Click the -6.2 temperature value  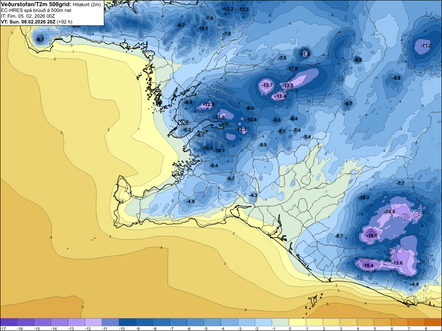pos(187,130)
